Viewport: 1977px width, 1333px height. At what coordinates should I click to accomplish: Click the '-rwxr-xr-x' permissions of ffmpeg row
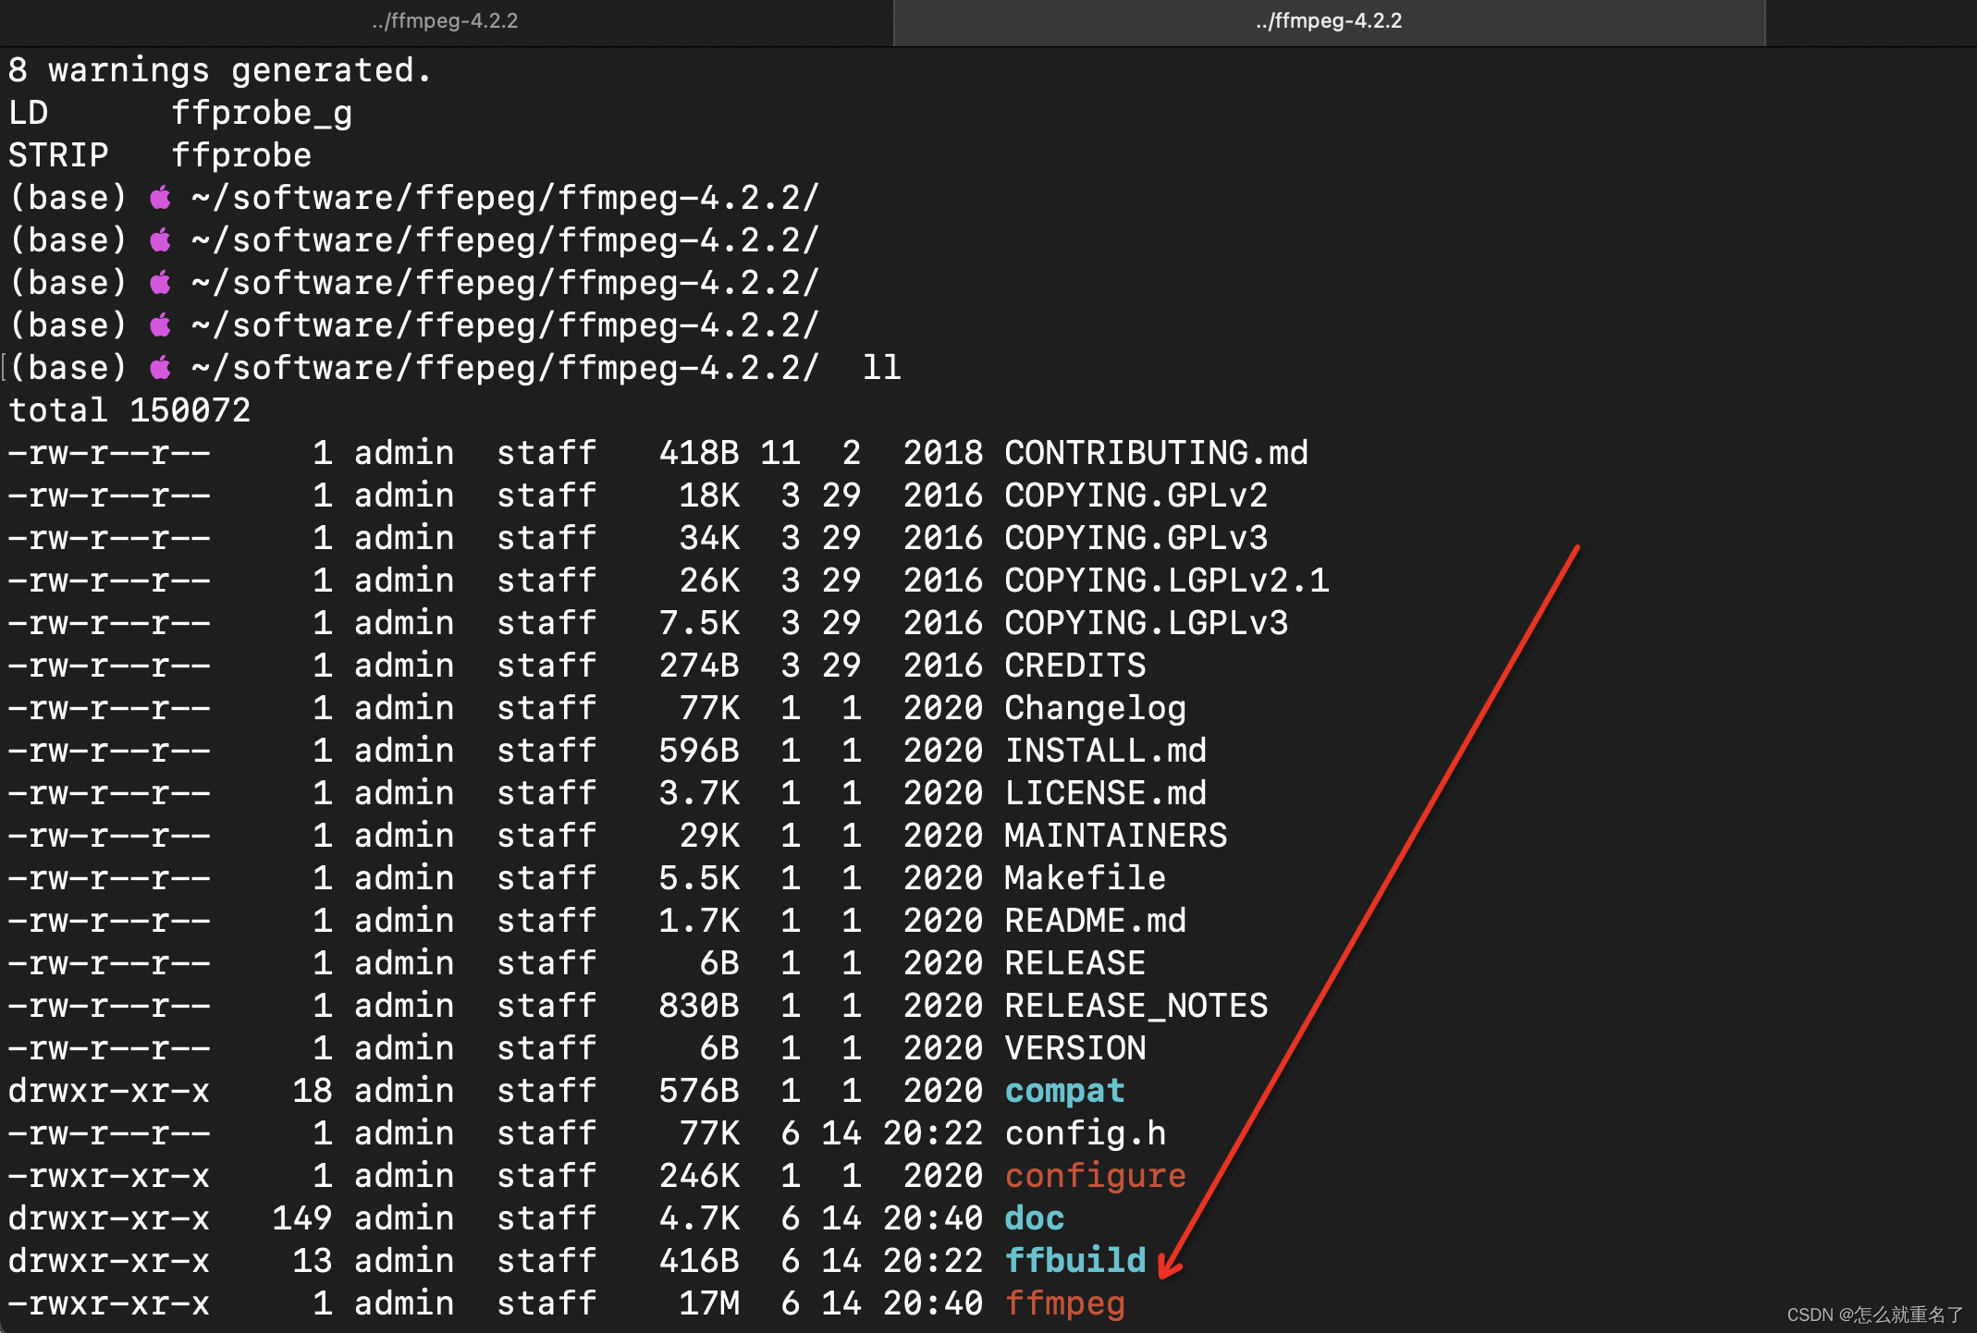(x=109, y=1303)
